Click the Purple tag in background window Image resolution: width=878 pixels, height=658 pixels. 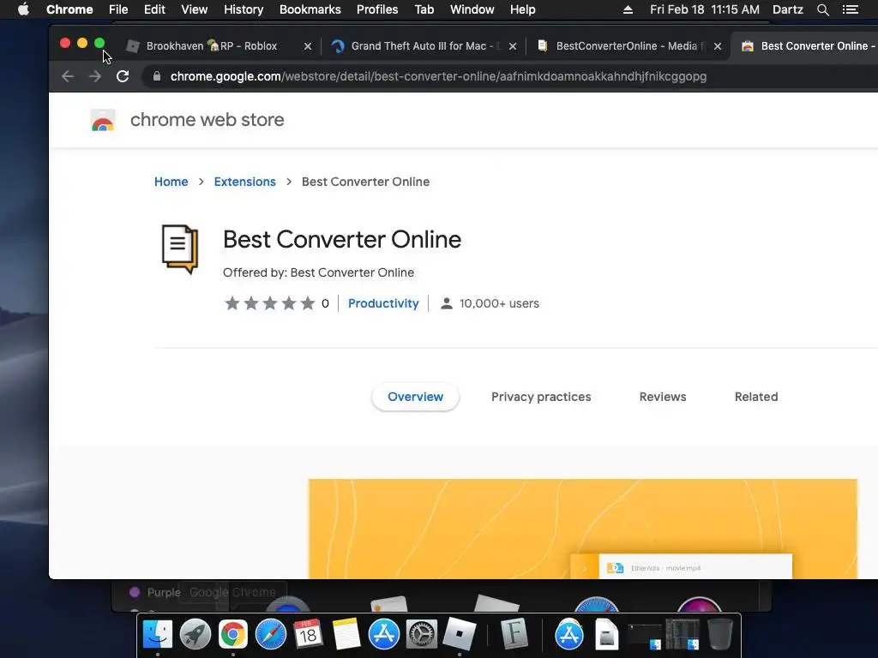coord(155,592)
